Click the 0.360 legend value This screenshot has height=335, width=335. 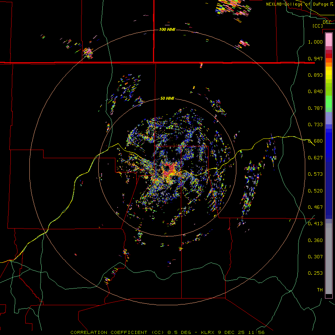click(315, 240)
